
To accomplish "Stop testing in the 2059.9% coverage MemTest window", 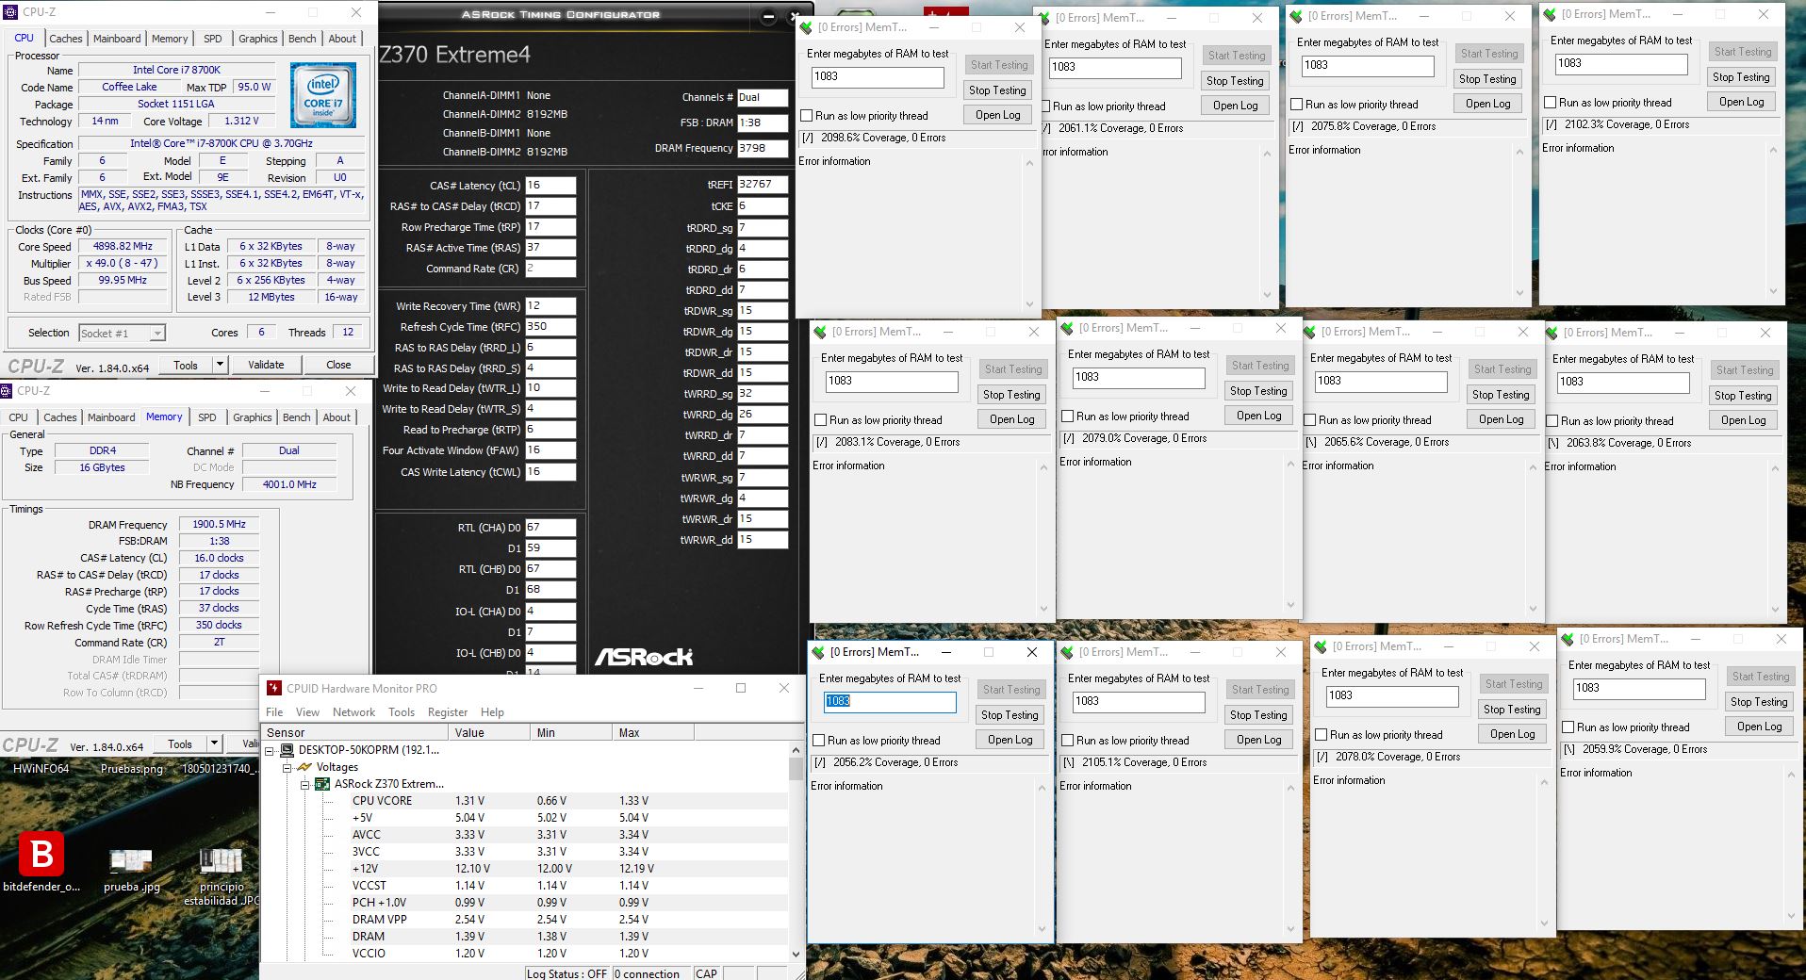I will (x=1759, y=702).
